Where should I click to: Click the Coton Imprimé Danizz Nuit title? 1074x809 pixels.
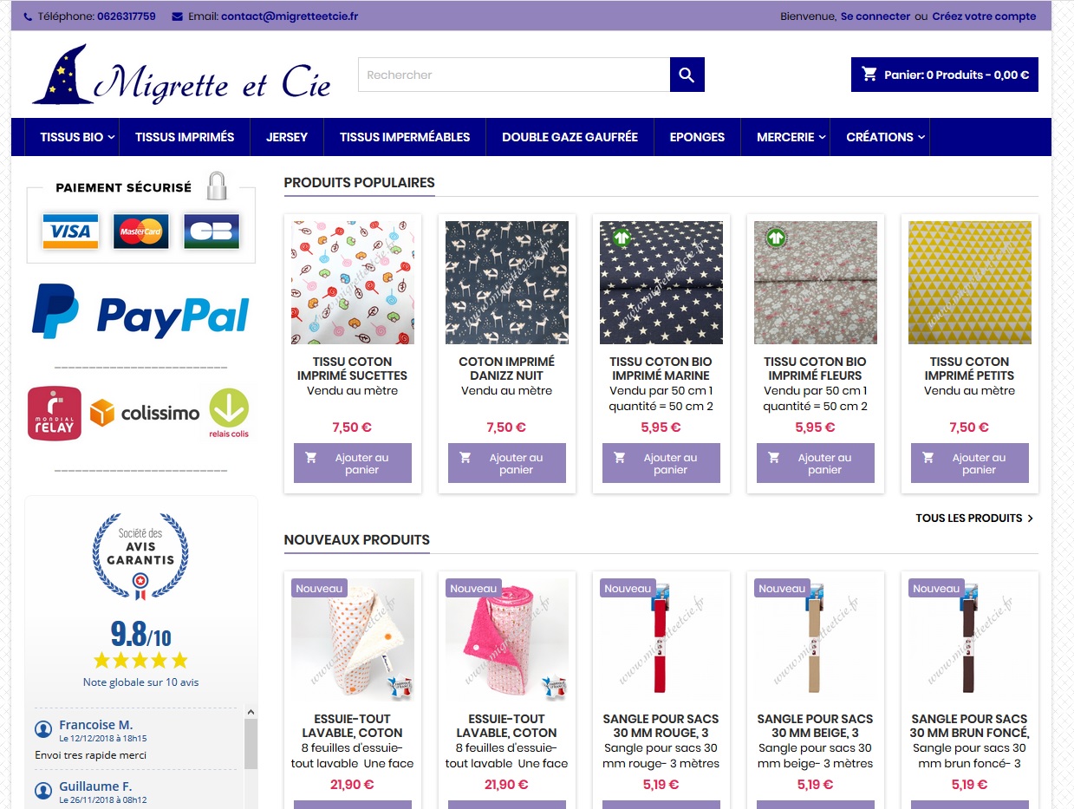pos(507,369)
